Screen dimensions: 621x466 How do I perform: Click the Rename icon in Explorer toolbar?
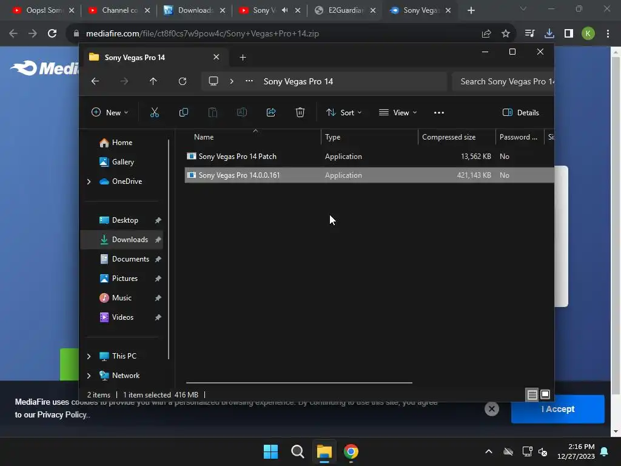(241, 112)
